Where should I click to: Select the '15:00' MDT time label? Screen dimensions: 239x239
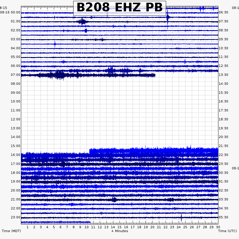pyautogui.click(x=16, y=146)
